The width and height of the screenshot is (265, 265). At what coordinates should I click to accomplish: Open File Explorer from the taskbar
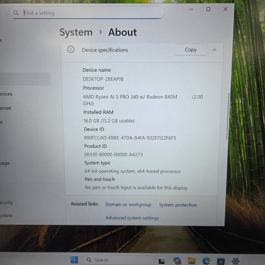coord(192,261)
